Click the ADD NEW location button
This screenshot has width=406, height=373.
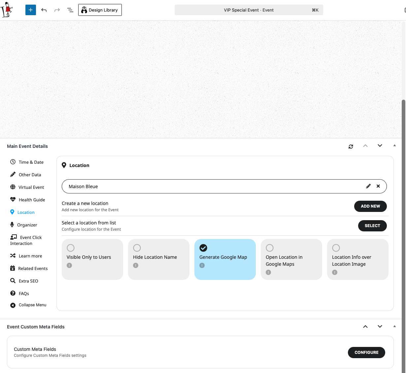tap(370, 206)
